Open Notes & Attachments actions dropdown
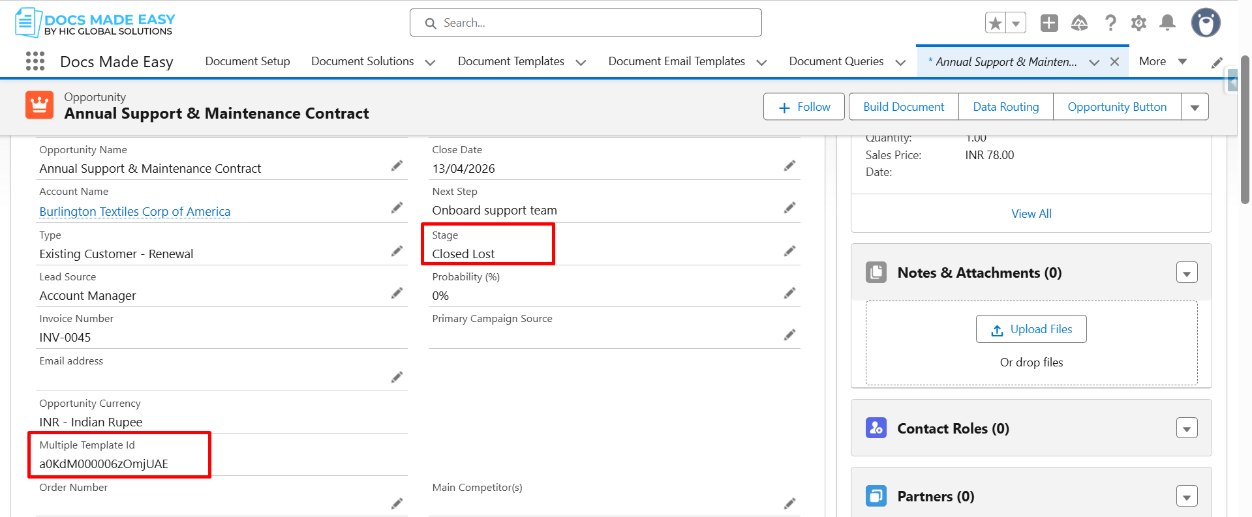1252x517 pixels. pyautogui.click(x=1187, y=273)
